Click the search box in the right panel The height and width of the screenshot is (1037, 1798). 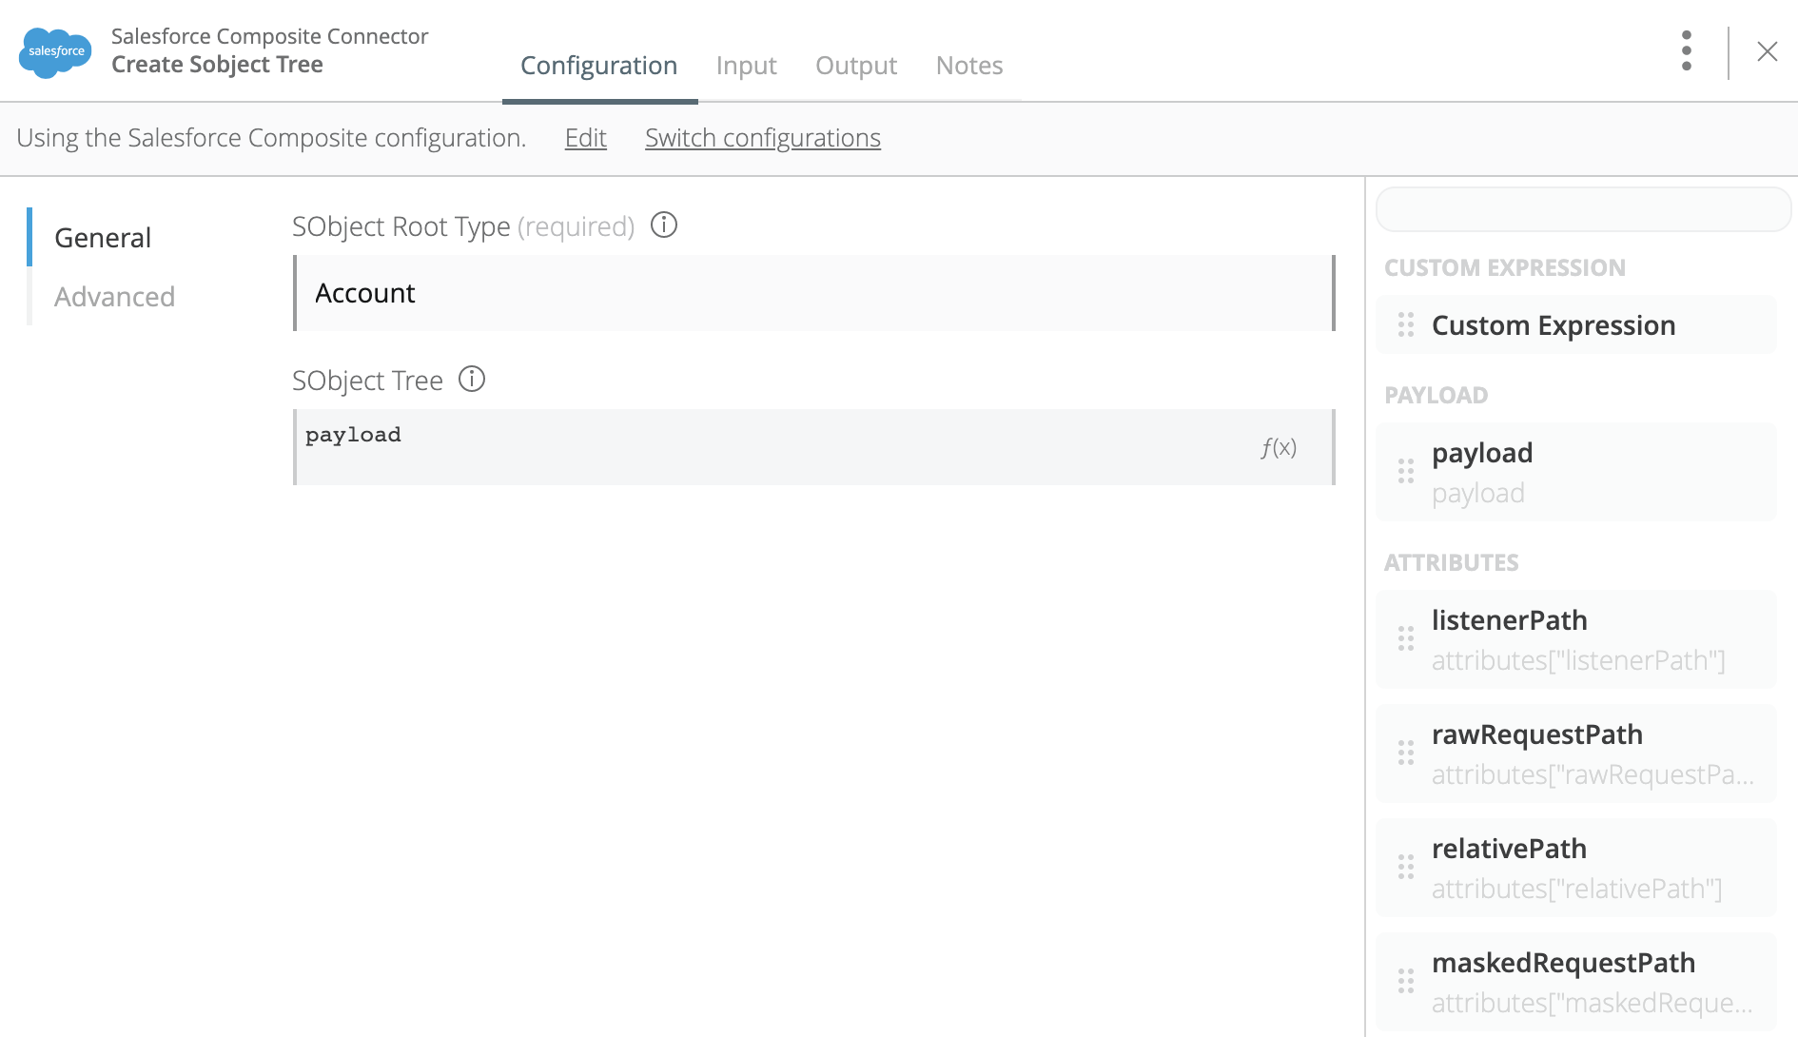(x=1582, y=209)
